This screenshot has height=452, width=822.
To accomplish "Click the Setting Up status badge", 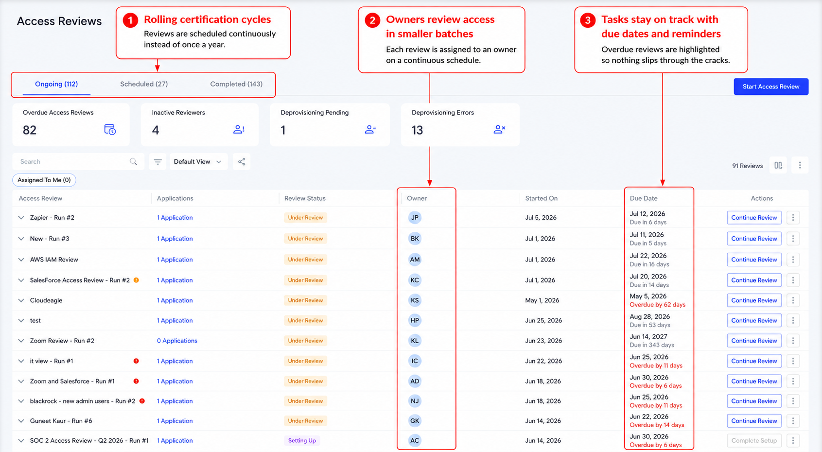I will (x=302, y=441).
